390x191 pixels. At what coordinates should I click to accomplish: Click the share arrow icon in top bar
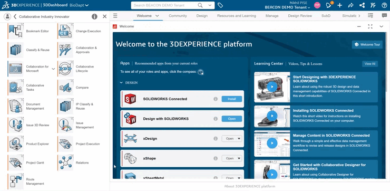coord(350,5)
